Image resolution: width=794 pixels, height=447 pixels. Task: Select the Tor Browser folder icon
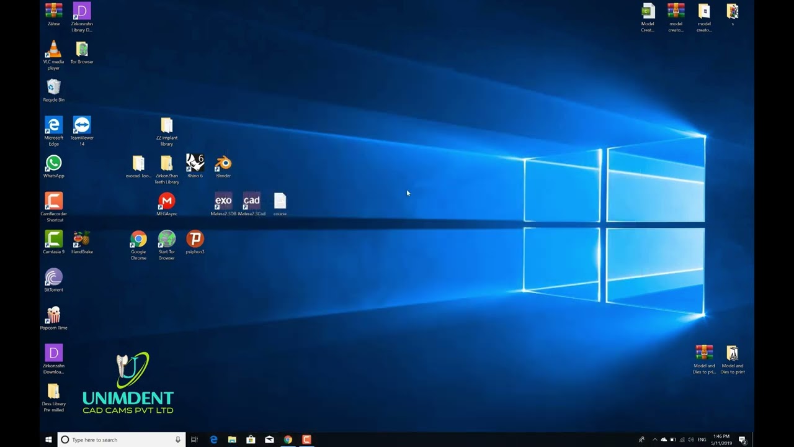tap(82, 53)
